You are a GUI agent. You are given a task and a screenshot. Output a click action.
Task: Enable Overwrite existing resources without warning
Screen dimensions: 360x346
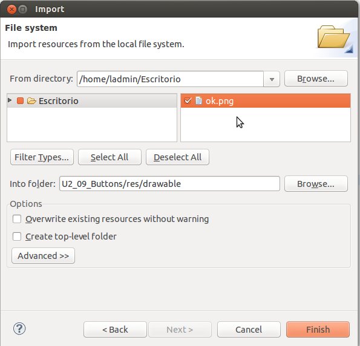pyautogui.click(x=17, y=219)
